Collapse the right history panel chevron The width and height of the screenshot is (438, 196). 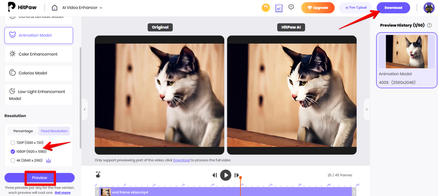[367, 110]
